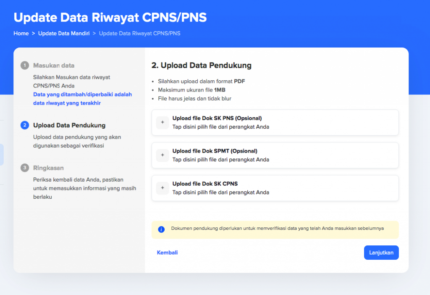430x295 pixels.
Task: Open file picker for Dok SK PNS
Action: [275, 122]
